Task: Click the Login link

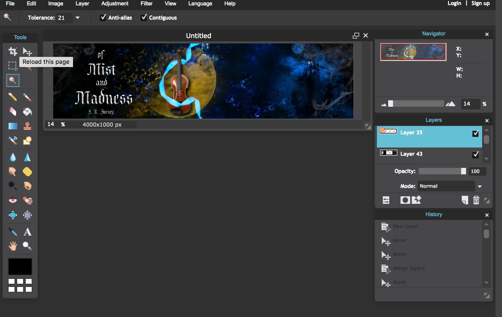Action: pyautogui.click(x=454, y=3)
